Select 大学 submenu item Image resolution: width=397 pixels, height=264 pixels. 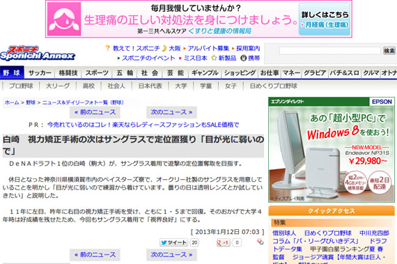tap(181, 86)
